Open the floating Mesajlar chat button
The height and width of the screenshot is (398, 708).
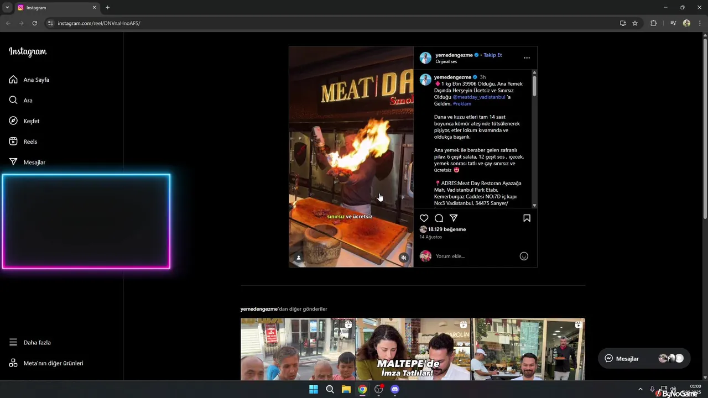644,358
